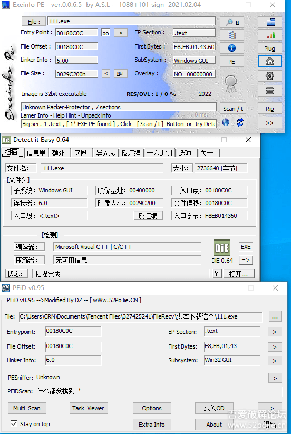291x434 pixels.
Task: Click the Task Viewer button in PEiD
Action: tap(88, 408)
